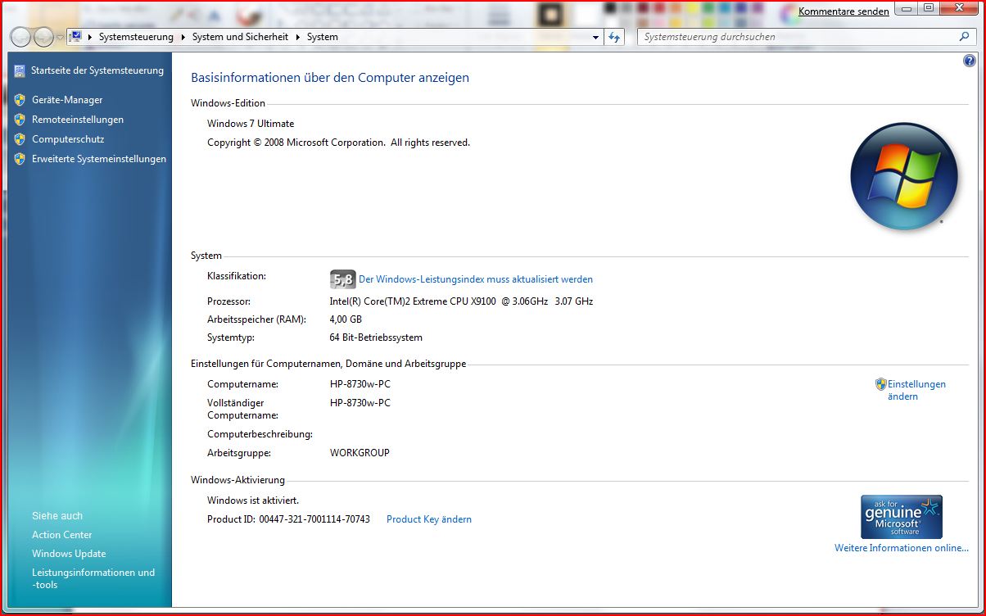Open the help question mark icon
This screenshot has width=986, height=616.
970,61
